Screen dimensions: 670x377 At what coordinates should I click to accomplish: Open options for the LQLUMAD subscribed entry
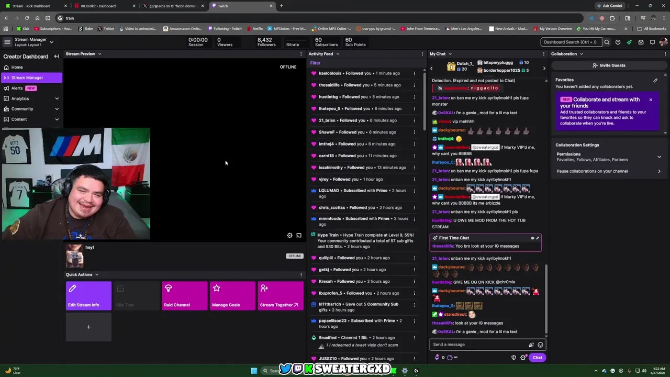pos(414,191)
